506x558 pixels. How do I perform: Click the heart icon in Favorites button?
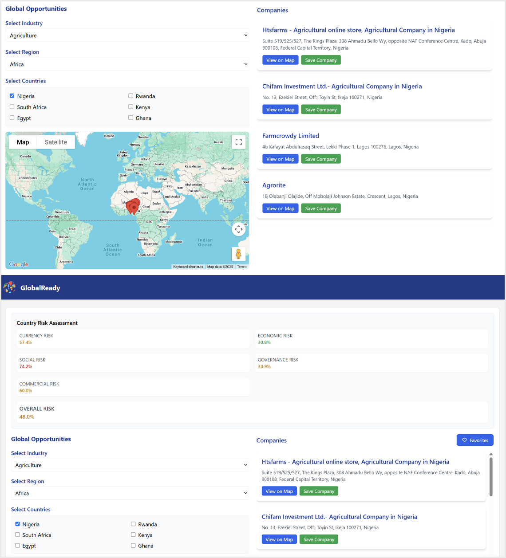click(x=465, y=440)
